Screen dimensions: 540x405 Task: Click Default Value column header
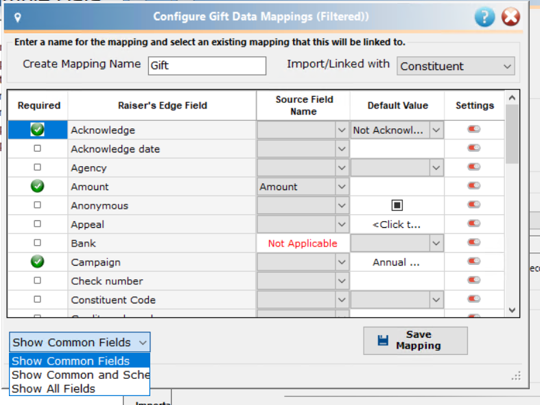(397, 106)
